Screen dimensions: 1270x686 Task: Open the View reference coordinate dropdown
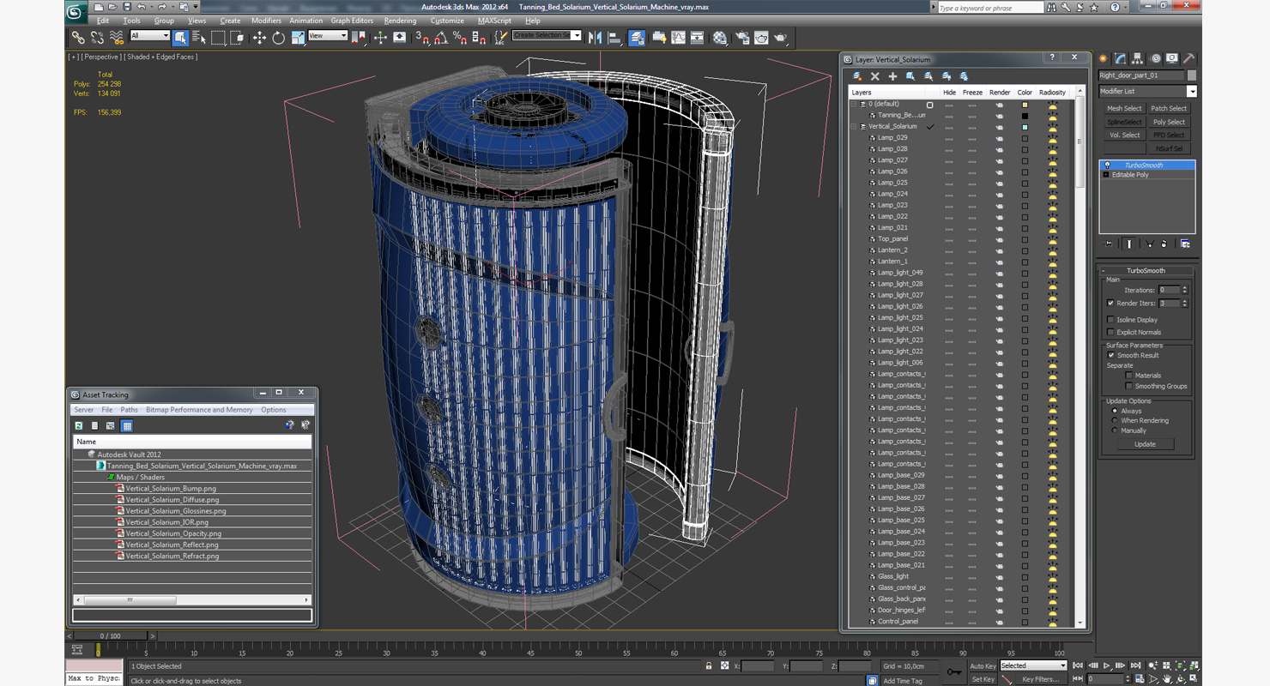[x=327, y=36]
